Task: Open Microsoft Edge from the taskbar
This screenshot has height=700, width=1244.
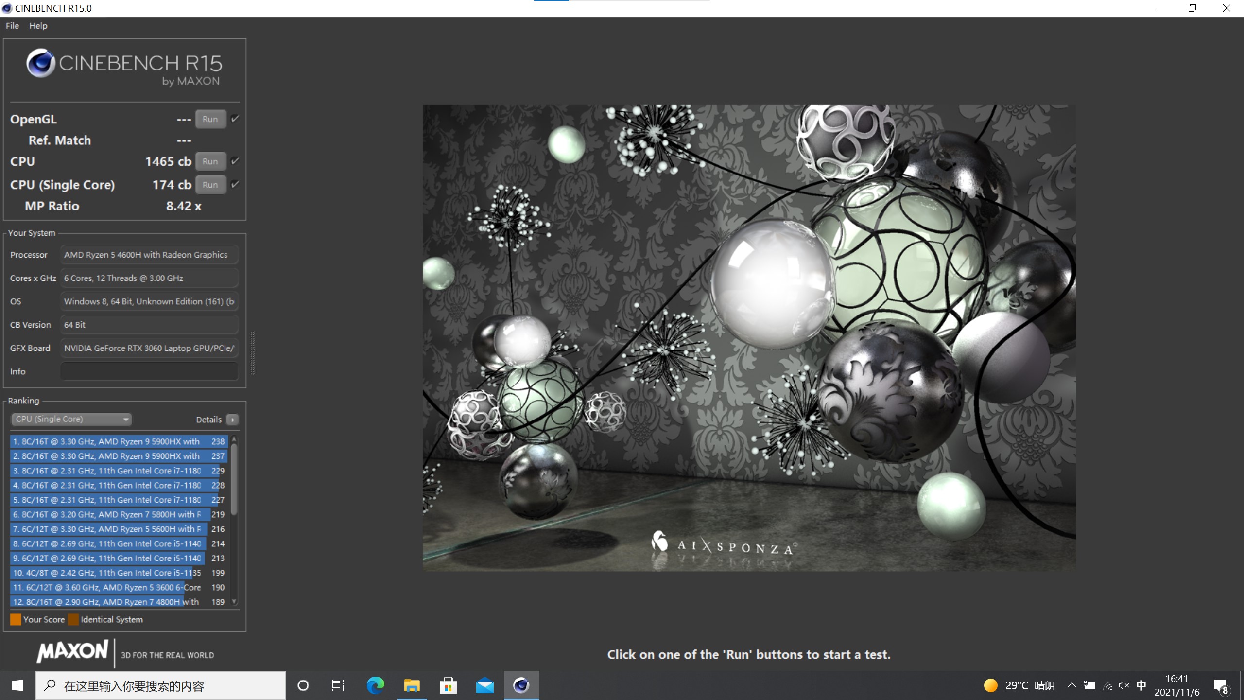Action: [x=375, y=685]
